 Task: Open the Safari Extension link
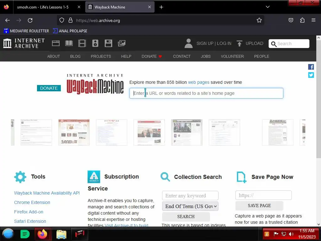tap(30, 221)
